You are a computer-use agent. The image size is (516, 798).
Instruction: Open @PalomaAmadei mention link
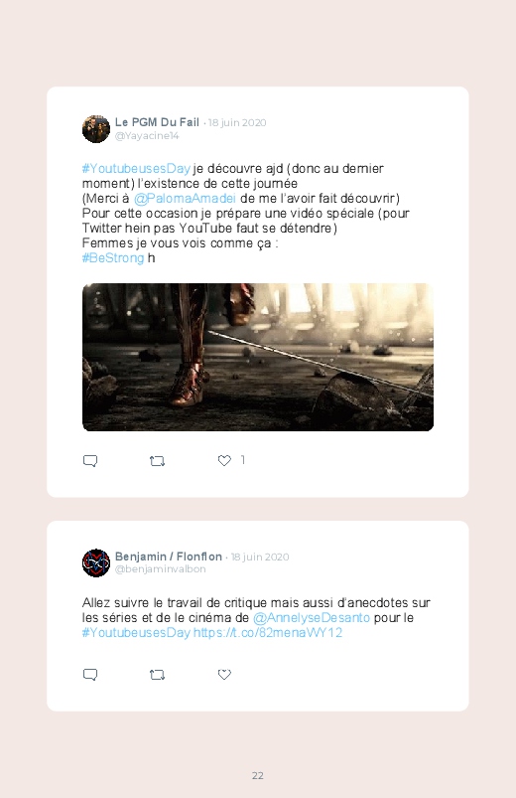[x=185, y=198]
